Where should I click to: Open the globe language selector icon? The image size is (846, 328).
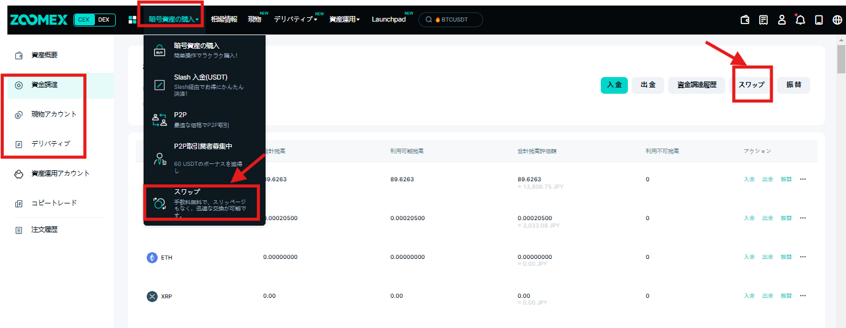pos(837,20)
